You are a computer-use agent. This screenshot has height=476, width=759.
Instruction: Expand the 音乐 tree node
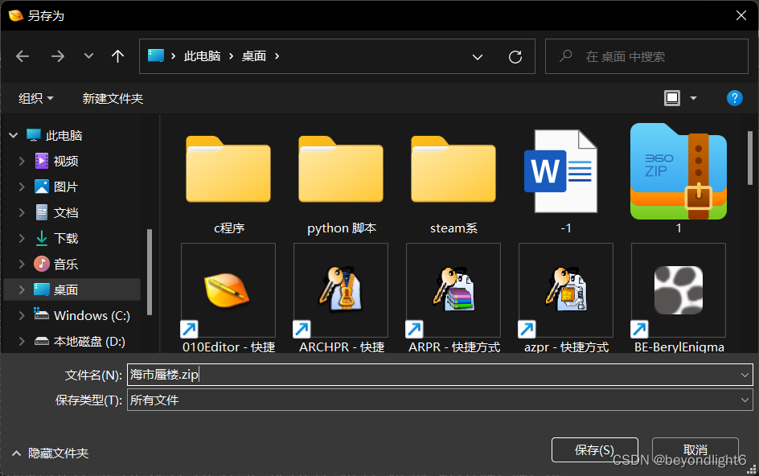22,264
